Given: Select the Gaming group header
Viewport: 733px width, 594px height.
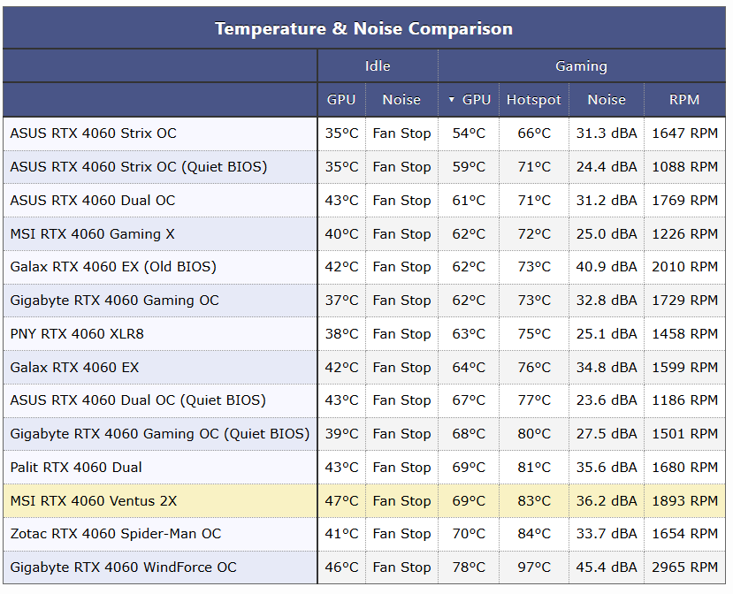Looking at the screenshot, I should [x=581, y=66].
